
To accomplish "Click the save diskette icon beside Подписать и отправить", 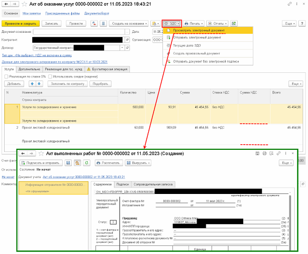I will 68,163.
